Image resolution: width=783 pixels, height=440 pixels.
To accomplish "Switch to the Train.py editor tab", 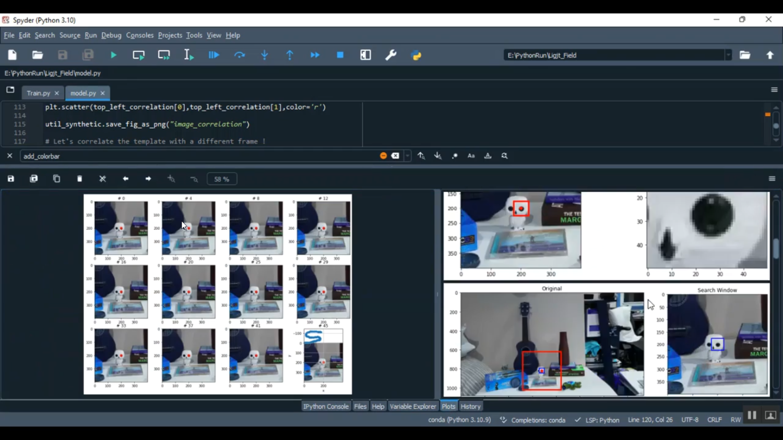I will (x=38, y=93).
